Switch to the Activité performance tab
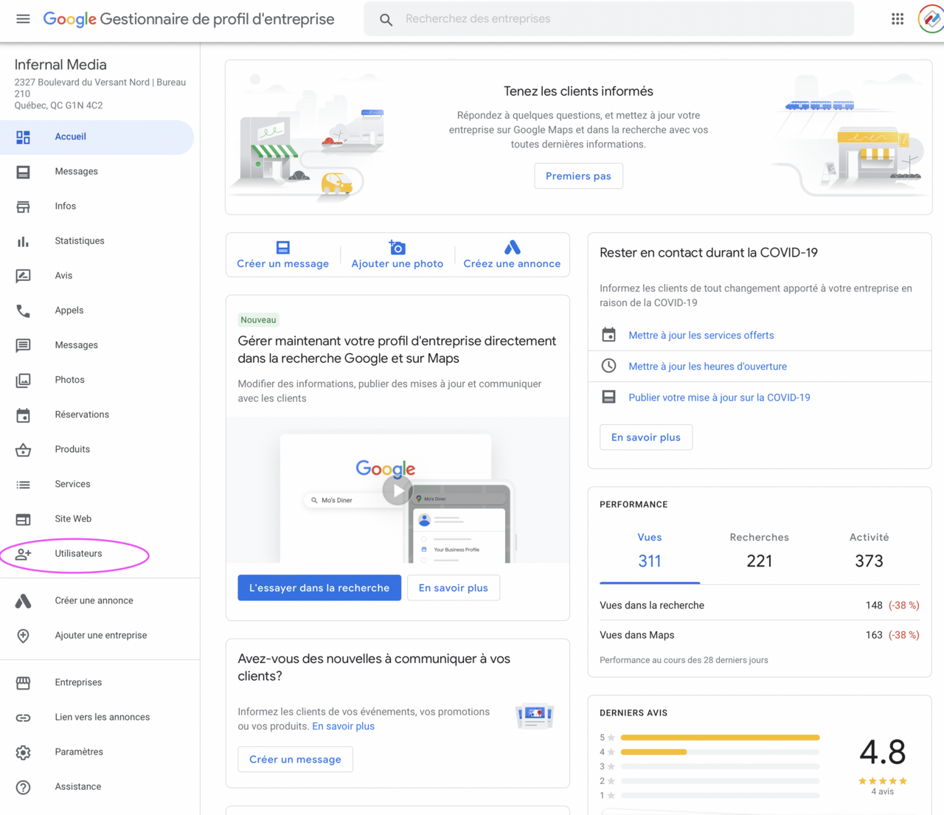This screenshot has width=944, height=815. 869,550
